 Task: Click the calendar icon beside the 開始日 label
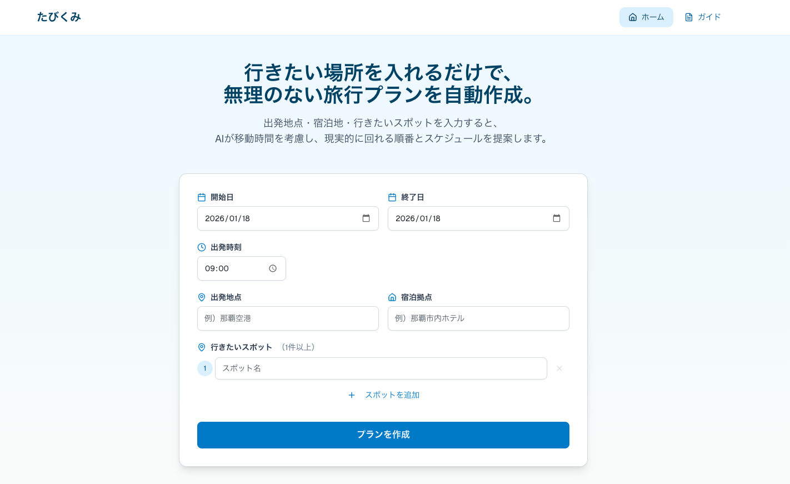pos(201,197)
